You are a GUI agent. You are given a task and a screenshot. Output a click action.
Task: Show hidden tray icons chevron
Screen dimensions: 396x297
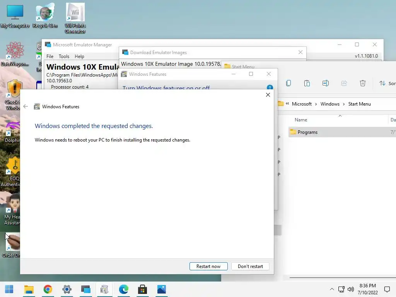[x=332, y=289]
